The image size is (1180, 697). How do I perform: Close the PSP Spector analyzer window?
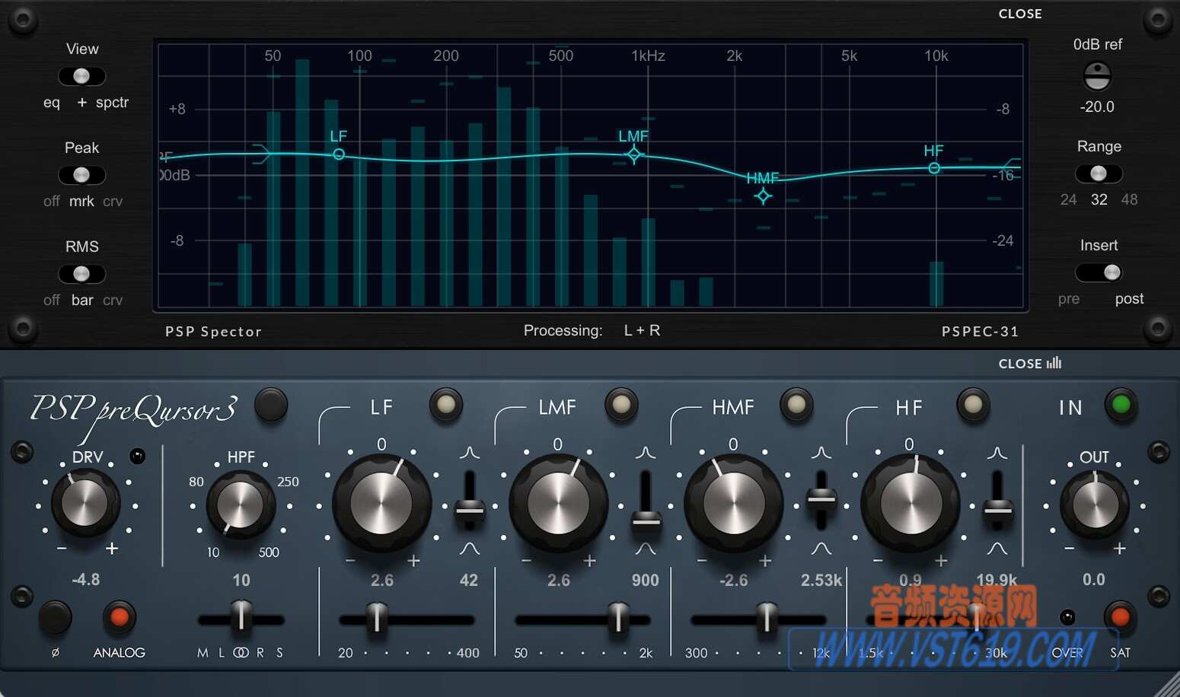click(x=1020, y=14)
